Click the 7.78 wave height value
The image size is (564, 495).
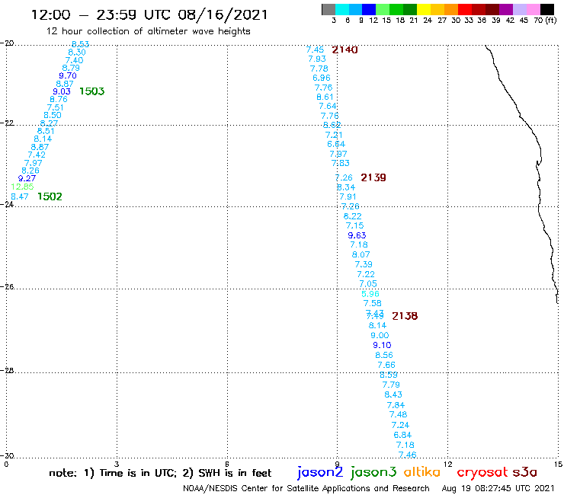point(319,69)
